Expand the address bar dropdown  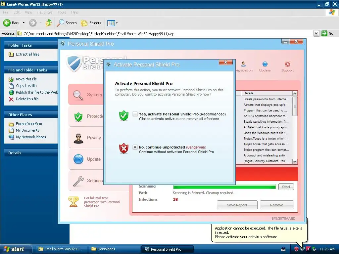pyautogui.click(x=316, y=33)
